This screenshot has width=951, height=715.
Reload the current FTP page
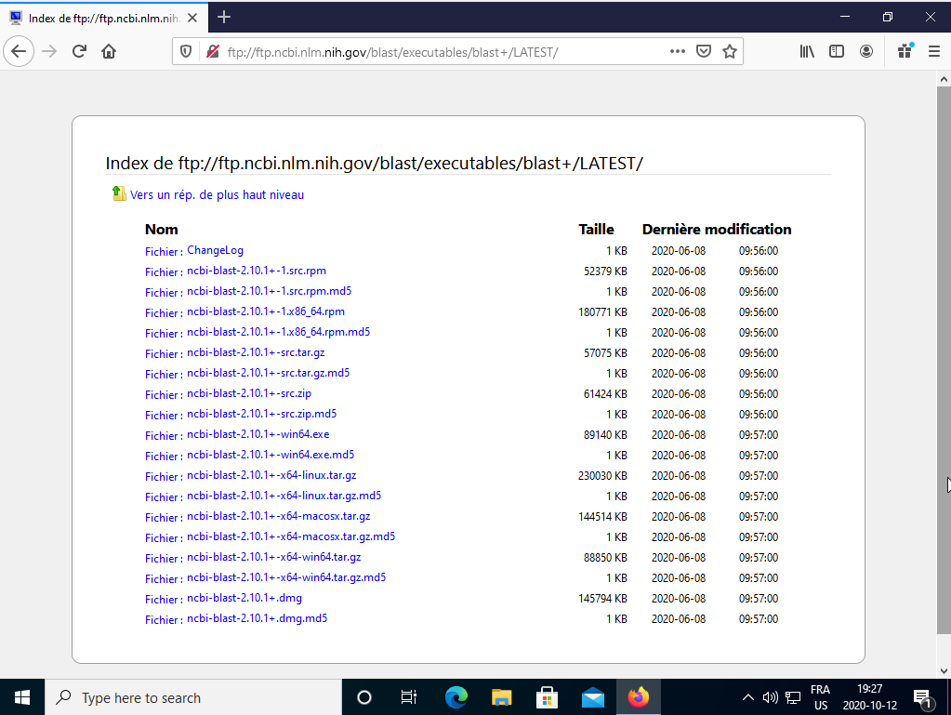79,52
